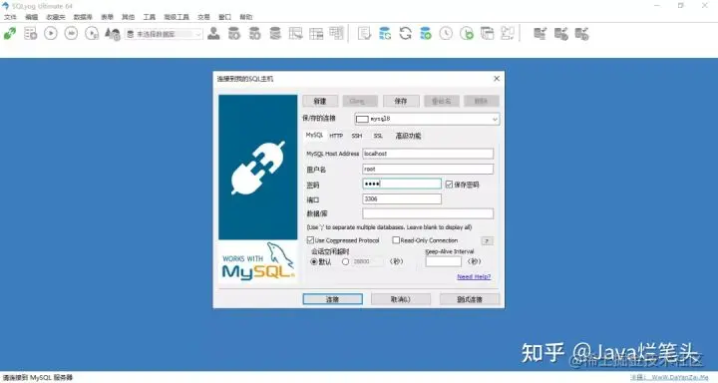Toggle the Use Compressed Protocol checkbox
This screenshot has height=383, width=718.
[x=310, y=240]
